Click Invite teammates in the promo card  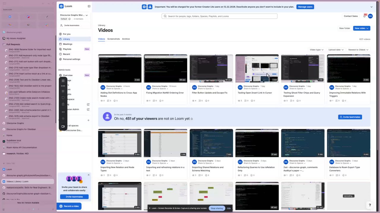pos(74,197)
